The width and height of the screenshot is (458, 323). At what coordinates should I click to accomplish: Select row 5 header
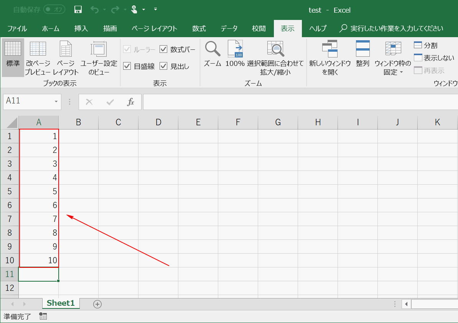coord(9,191)
